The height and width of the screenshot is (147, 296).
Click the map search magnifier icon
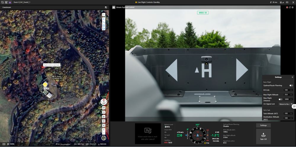pos(104,14)
